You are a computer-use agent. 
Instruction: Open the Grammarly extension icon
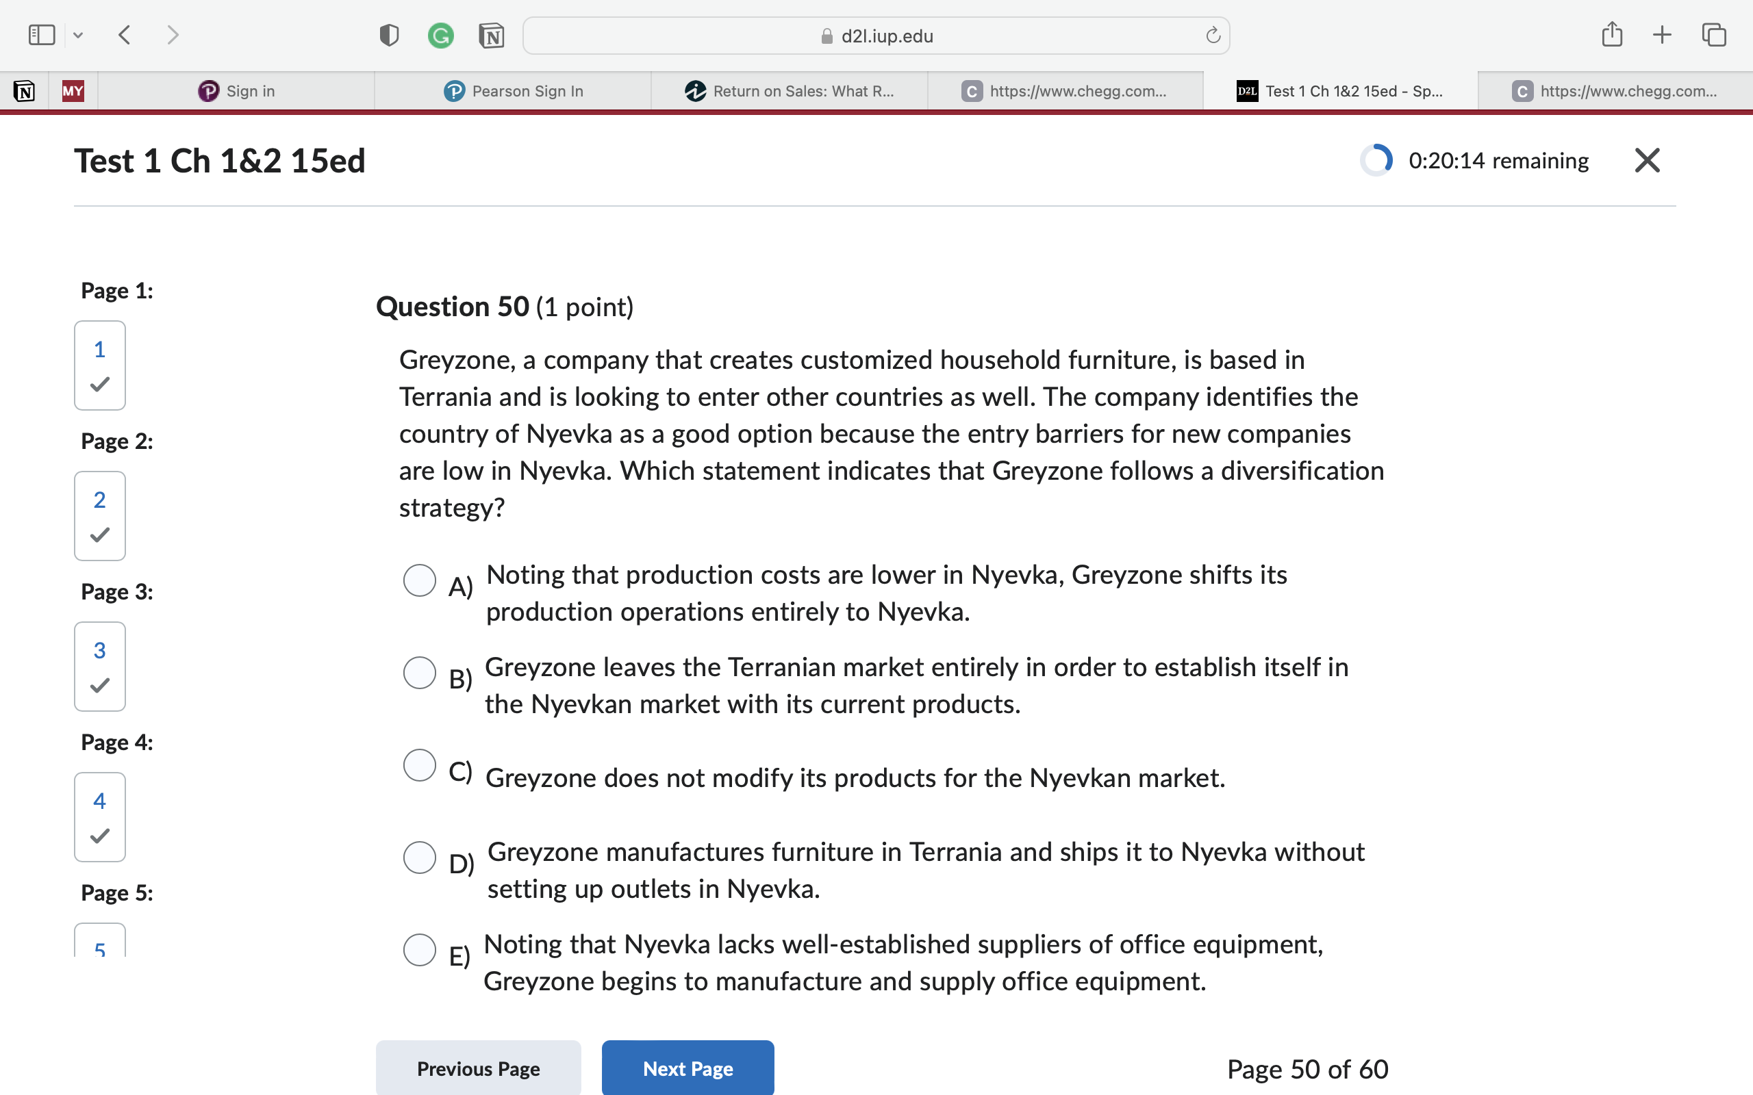click(441, 35)
